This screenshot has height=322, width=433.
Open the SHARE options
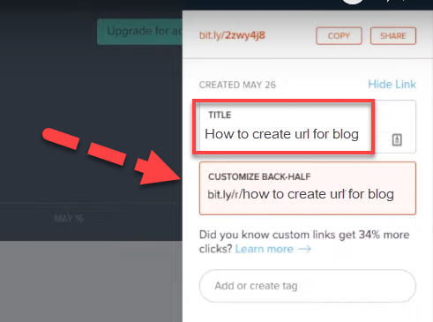point(393,36)
